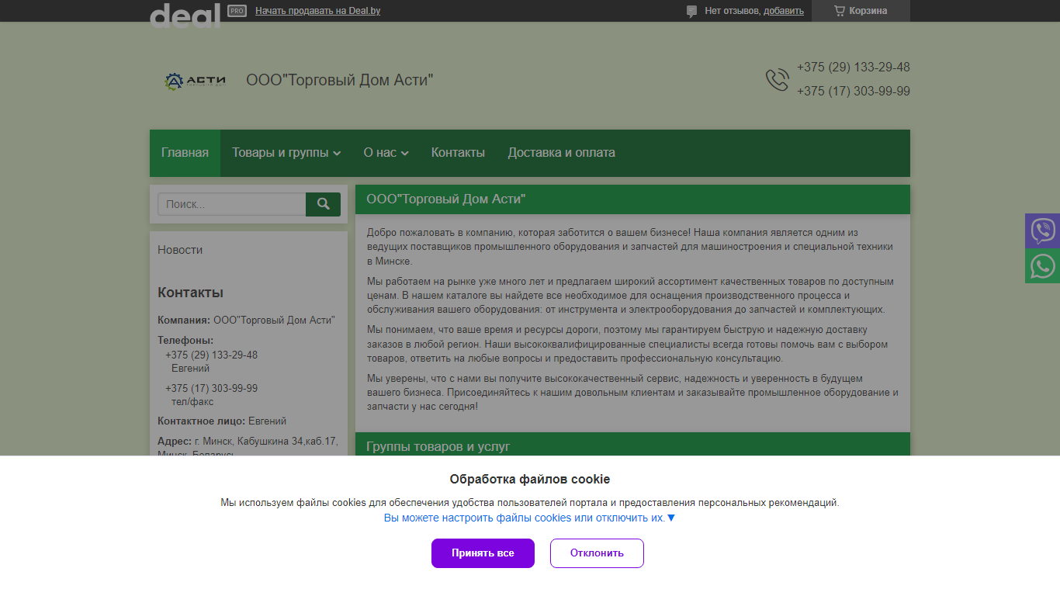Click Обработка файлов cookie heading

pos(530,479)
